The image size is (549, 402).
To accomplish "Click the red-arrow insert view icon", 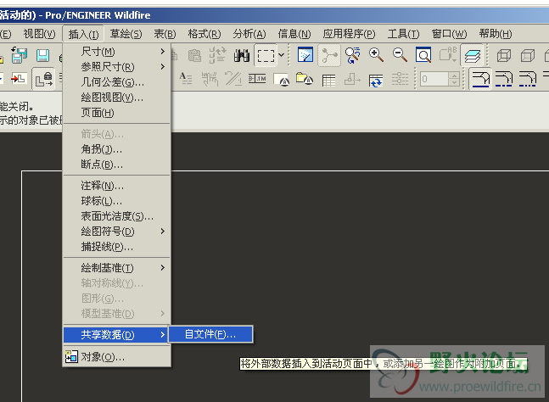I will [x=18, y=78].
